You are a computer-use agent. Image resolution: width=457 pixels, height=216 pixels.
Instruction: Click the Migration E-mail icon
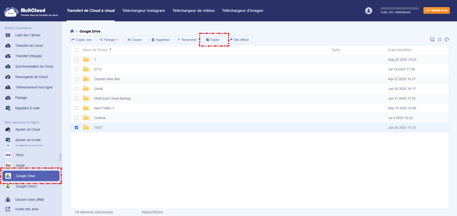click(8, 108)
